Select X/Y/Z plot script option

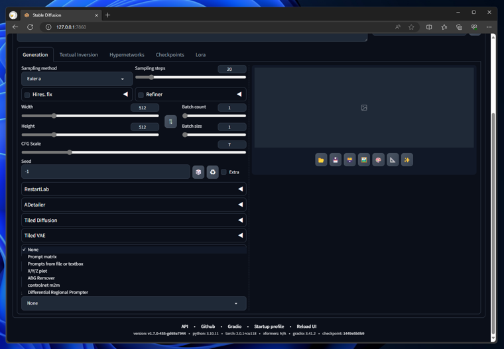(x=134, y=271)
